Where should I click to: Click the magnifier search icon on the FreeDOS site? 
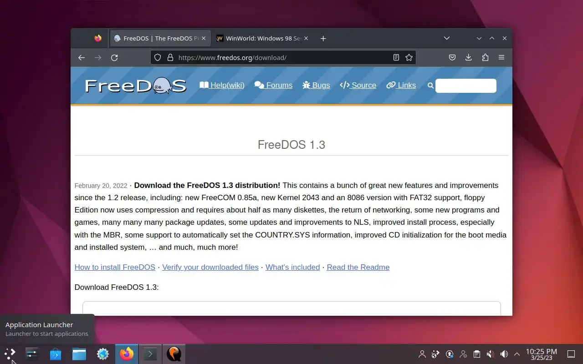pos(430,86)
